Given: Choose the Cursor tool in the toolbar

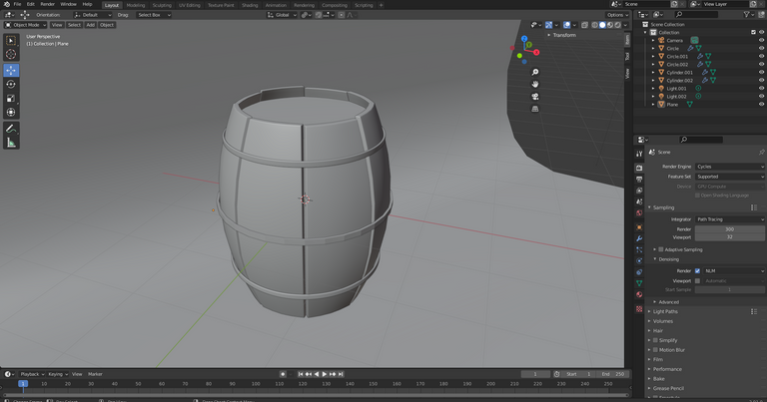Looking at the screenshot, I should (x=11, y=55).
